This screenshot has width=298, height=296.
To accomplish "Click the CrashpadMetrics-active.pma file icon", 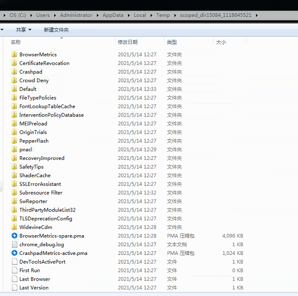I will click(x=15, y=253).
